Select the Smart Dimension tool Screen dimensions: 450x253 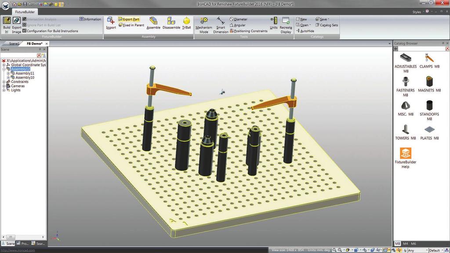tap(221, 25)
